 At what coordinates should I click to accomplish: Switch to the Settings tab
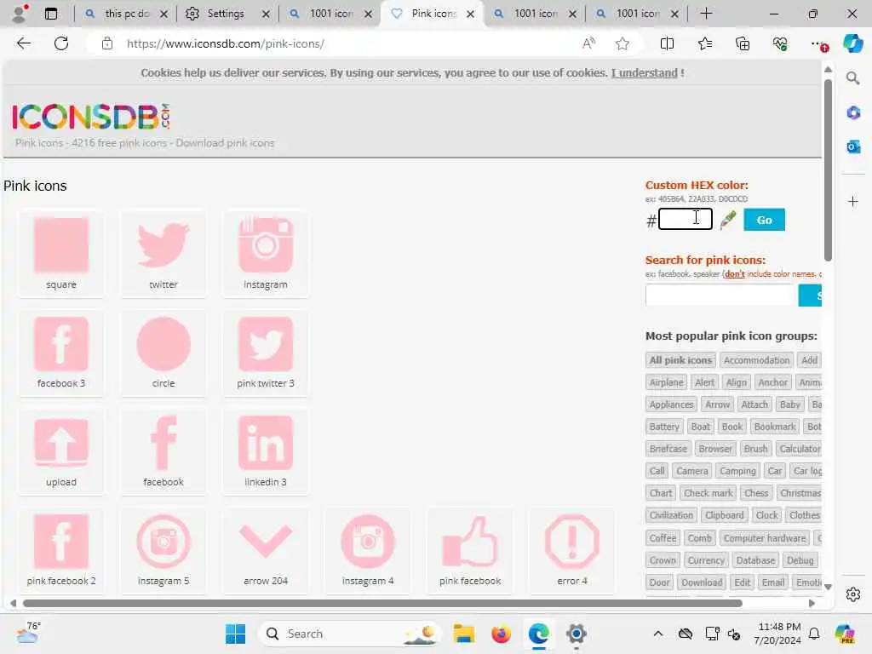click(225, 14)
